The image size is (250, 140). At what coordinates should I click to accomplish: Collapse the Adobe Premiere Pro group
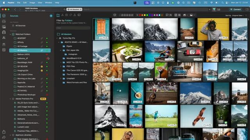point(11,99)
